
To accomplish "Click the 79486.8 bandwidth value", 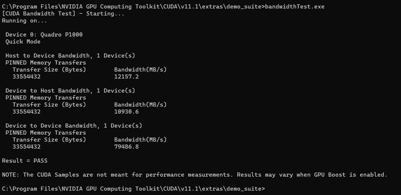I will (x=126, y=147).
